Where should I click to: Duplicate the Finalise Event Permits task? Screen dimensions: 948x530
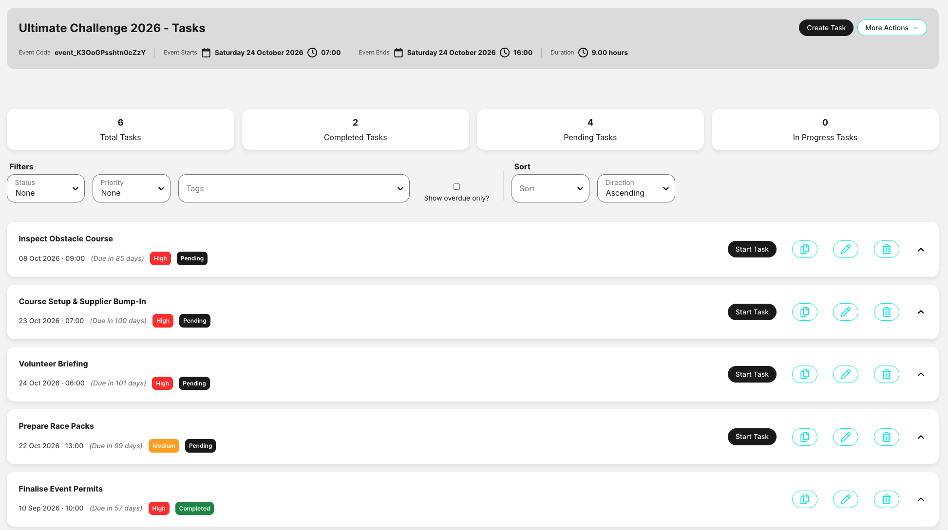[805, 499]
